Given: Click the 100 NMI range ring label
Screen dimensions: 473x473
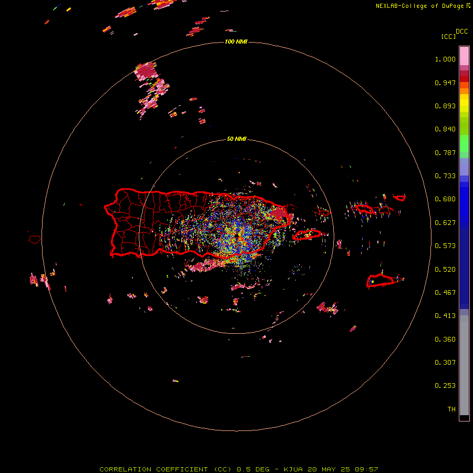Looking at the screenshot, I should [x=236, y=42].
